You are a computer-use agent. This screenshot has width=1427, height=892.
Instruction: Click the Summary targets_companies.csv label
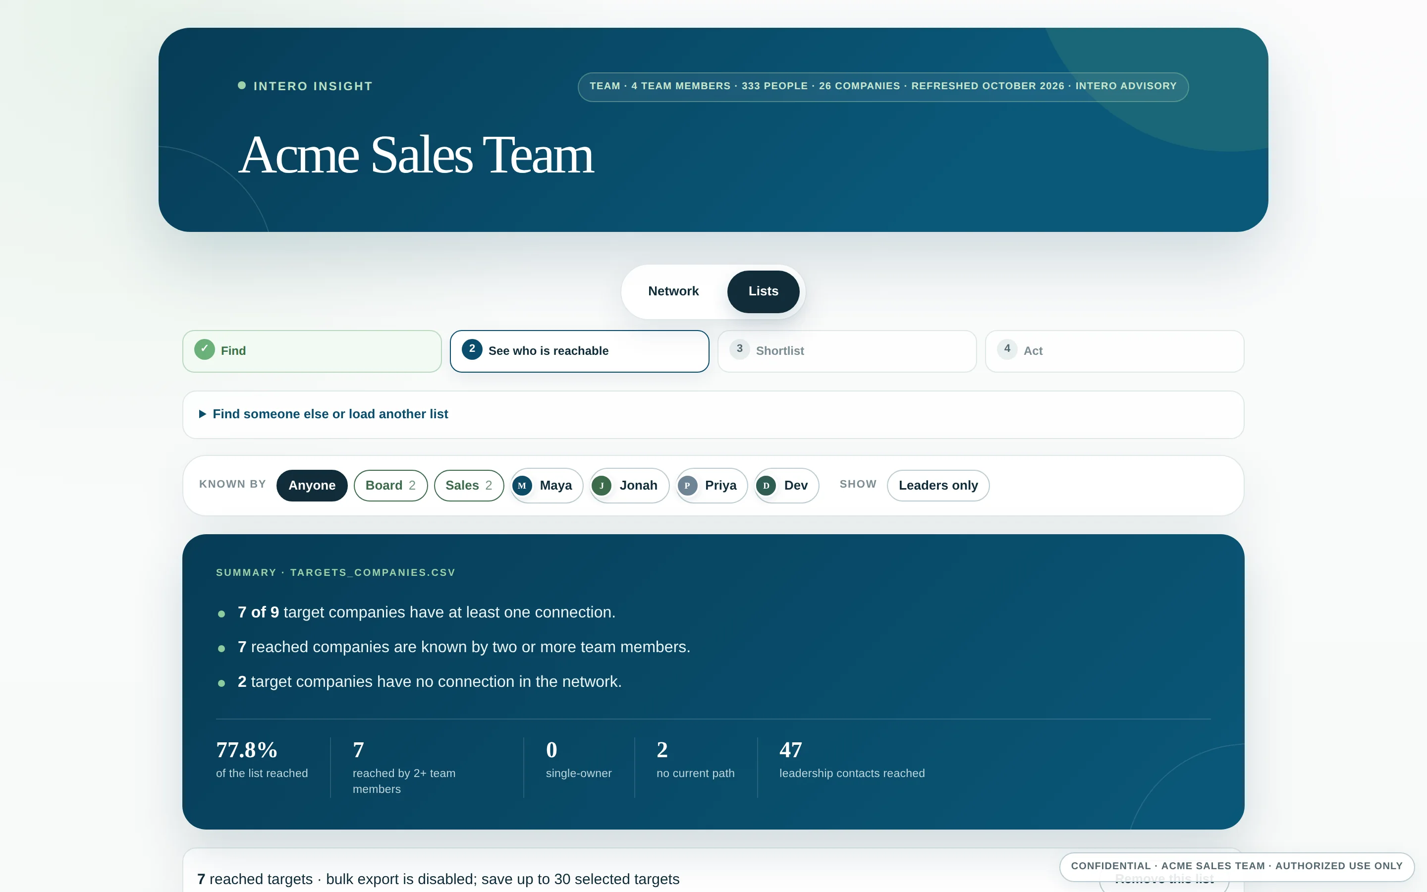(335, 572)
